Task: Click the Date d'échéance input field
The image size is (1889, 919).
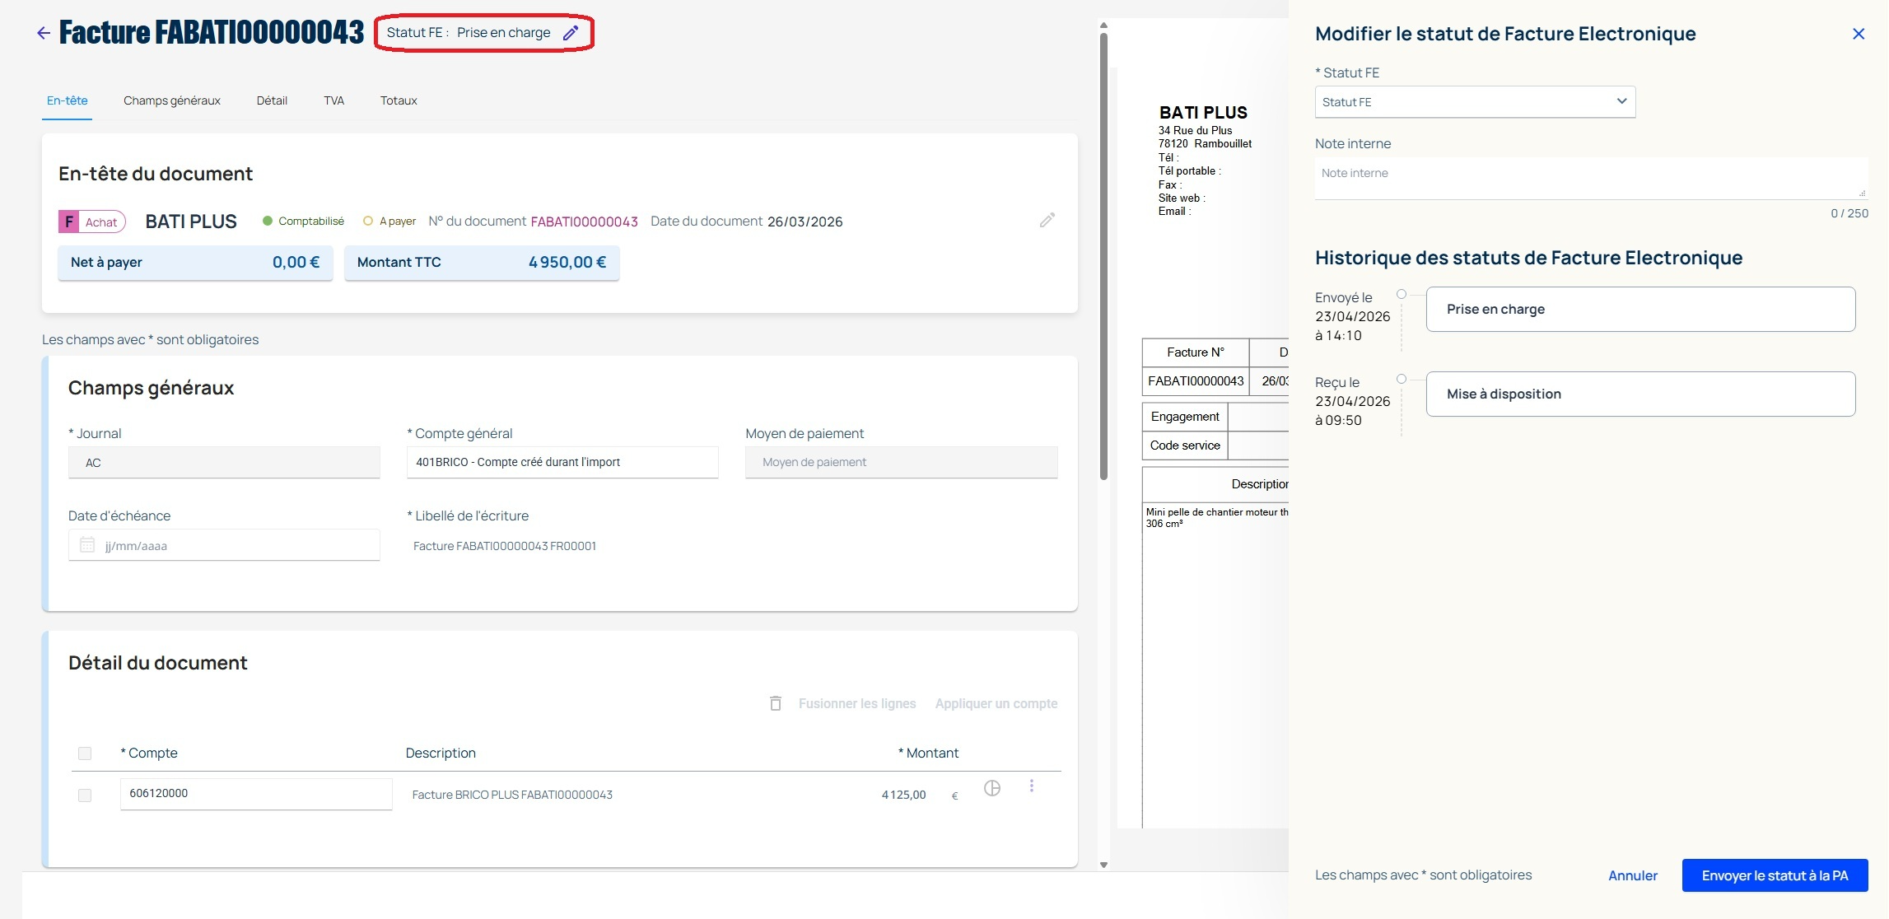Action: (224, 545)
